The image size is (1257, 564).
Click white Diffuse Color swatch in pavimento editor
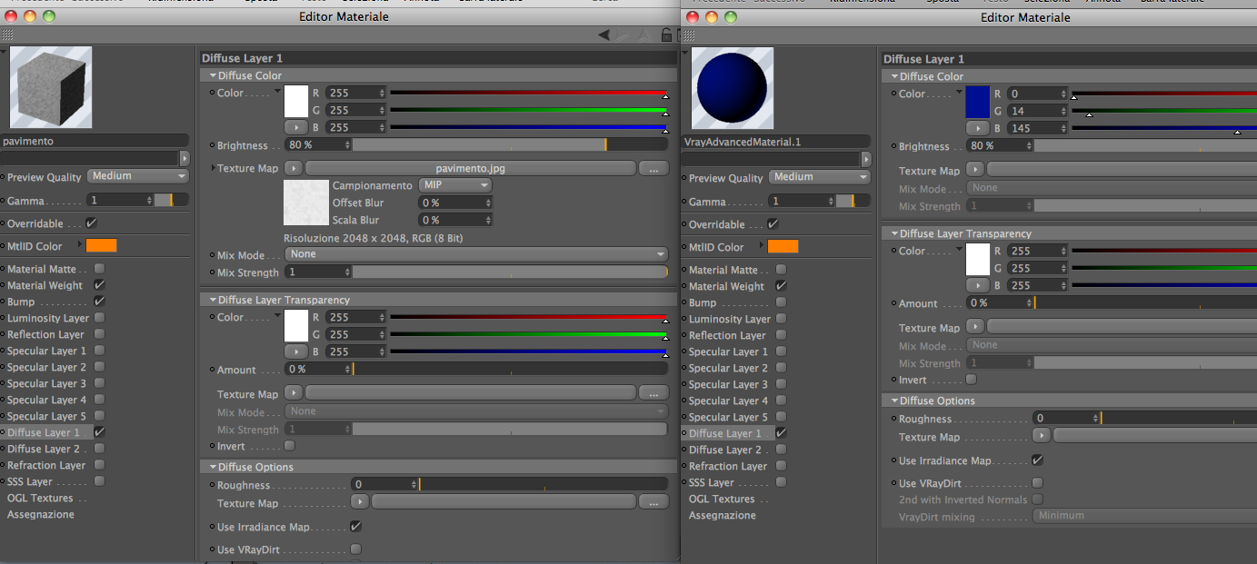[x=296, y=101]
